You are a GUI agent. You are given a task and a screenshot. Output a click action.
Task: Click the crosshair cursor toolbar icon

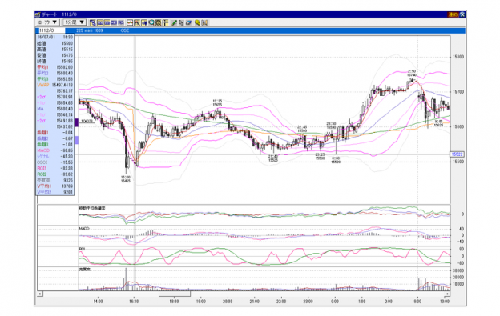[165, 22]
